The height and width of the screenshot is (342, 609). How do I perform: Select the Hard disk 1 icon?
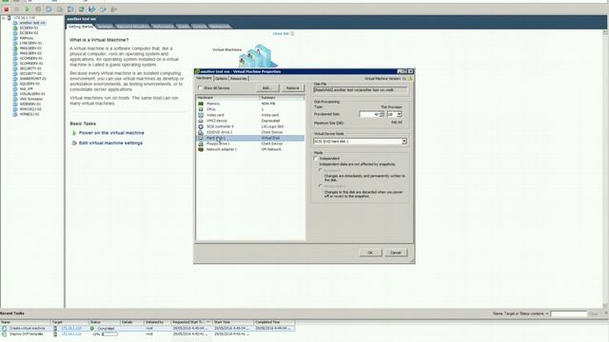coord(201,138)
